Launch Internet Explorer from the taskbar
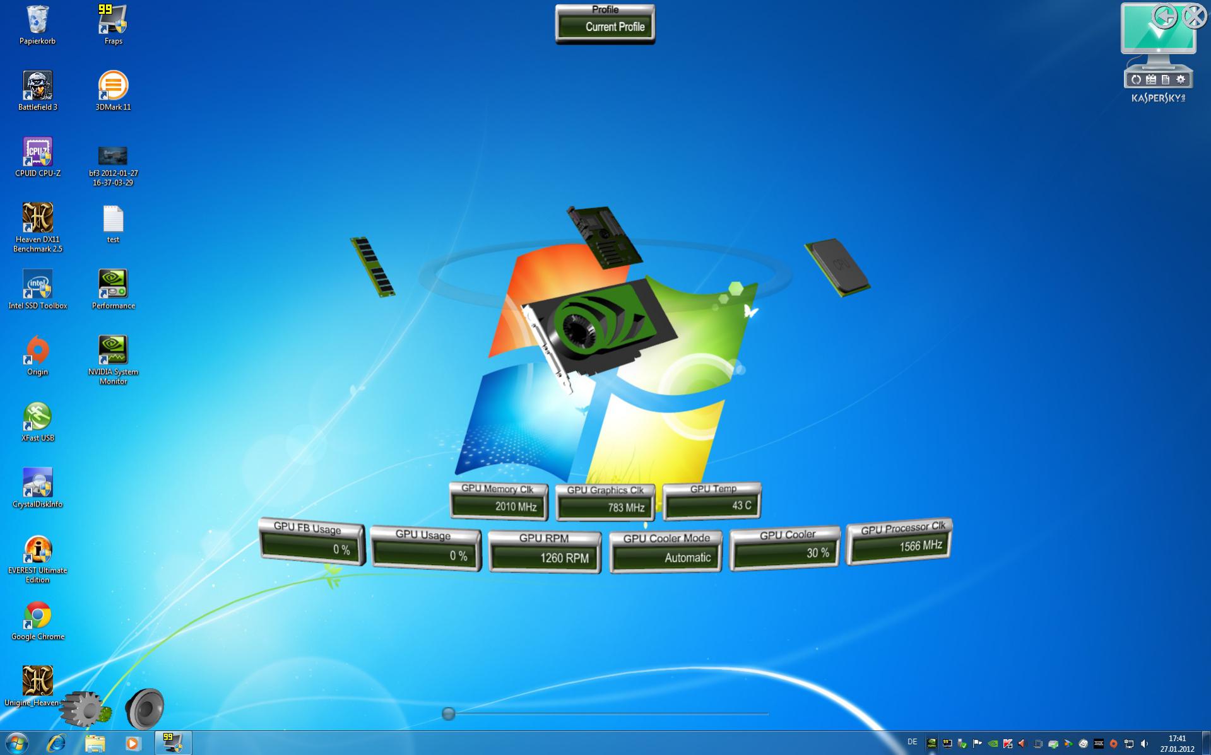 pos(56,743)
